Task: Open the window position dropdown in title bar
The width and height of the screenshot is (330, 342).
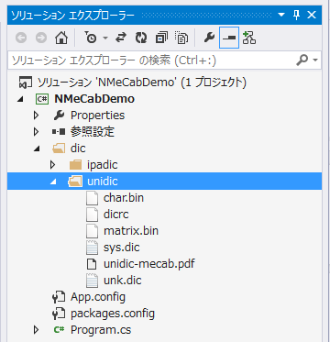Action: click(x=281, y=15)
